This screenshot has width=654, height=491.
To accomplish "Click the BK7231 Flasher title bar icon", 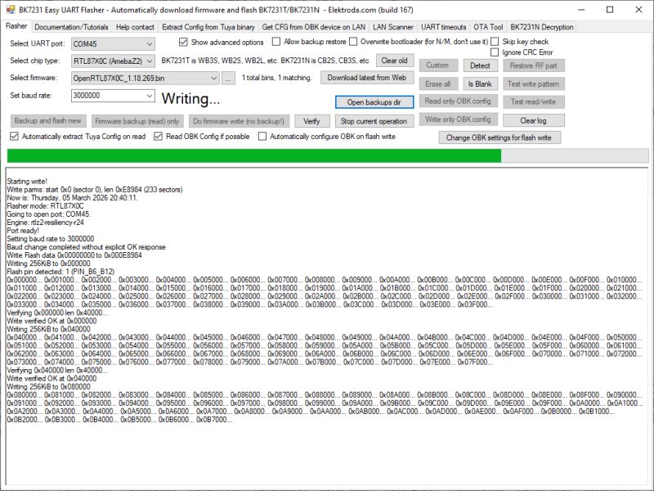I will click(x=11, y=9).
